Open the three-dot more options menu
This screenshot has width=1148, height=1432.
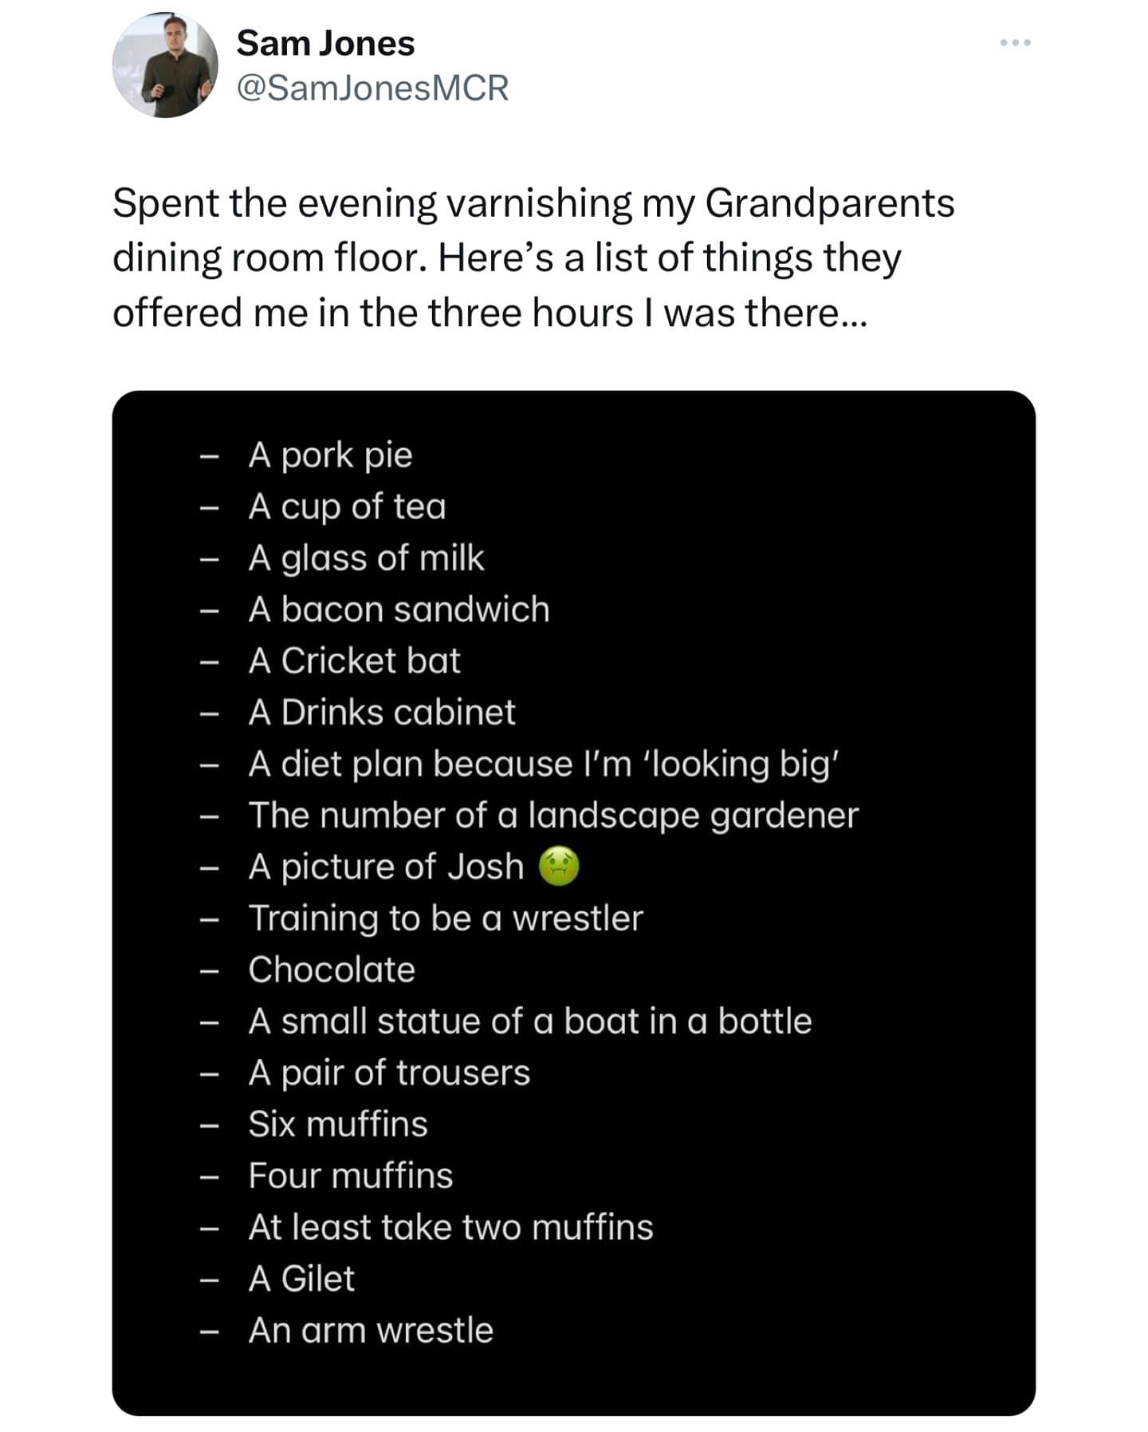click(1015, 42)
